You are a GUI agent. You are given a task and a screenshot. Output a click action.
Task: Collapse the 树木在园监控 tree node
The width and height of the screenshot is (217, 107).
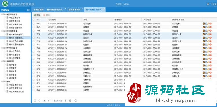tap(2, 48)
